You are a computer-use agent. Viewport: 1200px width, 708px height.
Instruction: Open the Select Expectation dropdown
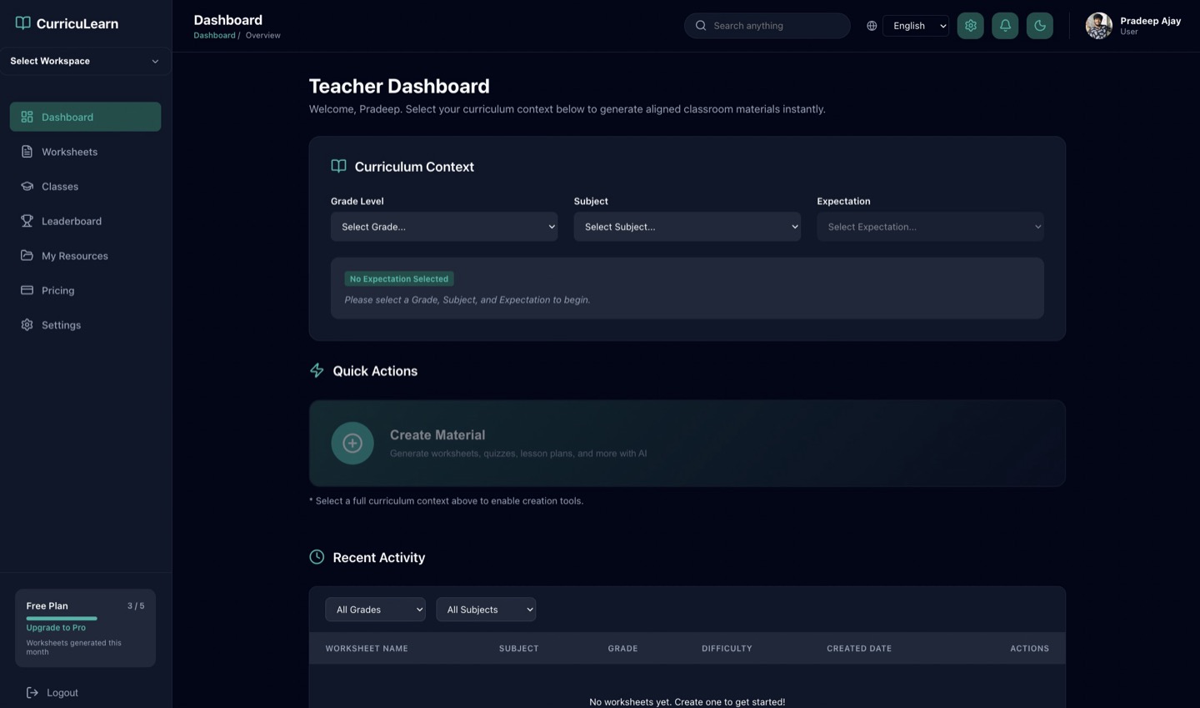(930, 227)
